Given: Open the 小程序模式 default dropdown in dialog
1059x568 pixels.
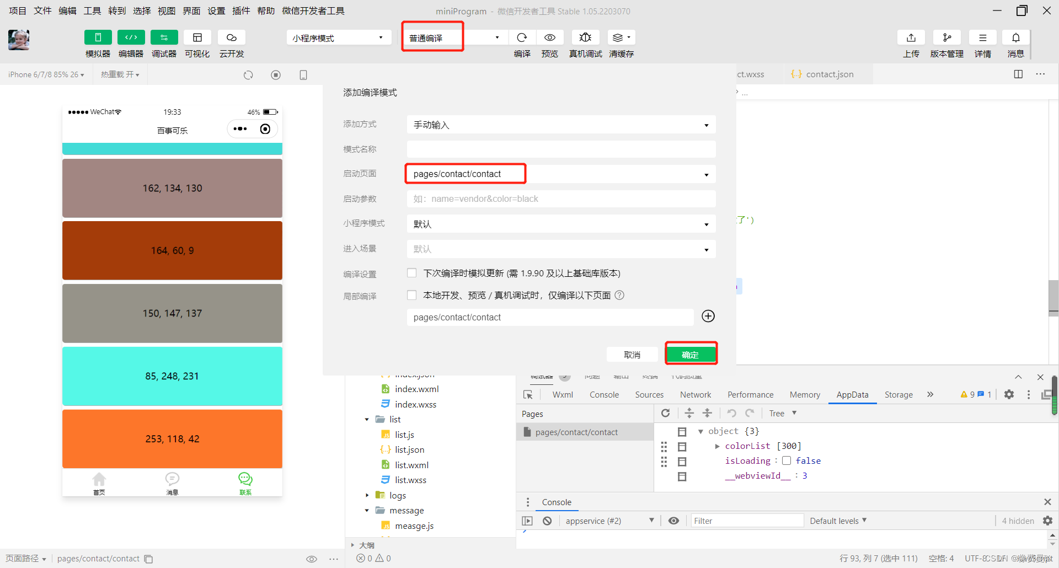Looking at the screenshot, I should (561, 224).
